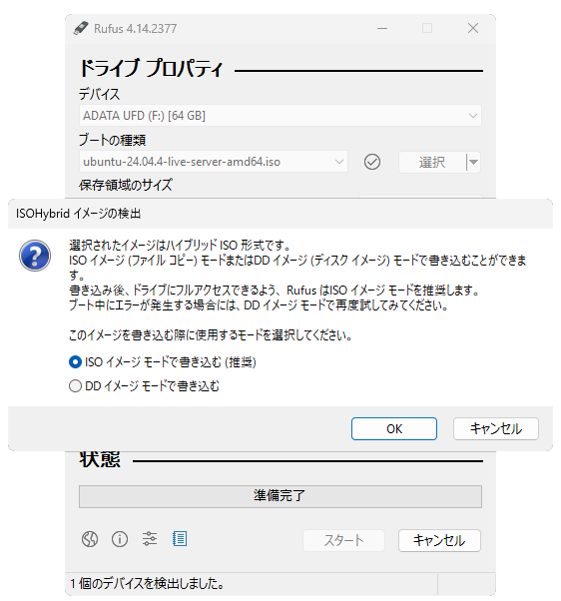Click the 1 個のデバイスを検出しました status text
The image size is (561, 601).
(147, 584)
